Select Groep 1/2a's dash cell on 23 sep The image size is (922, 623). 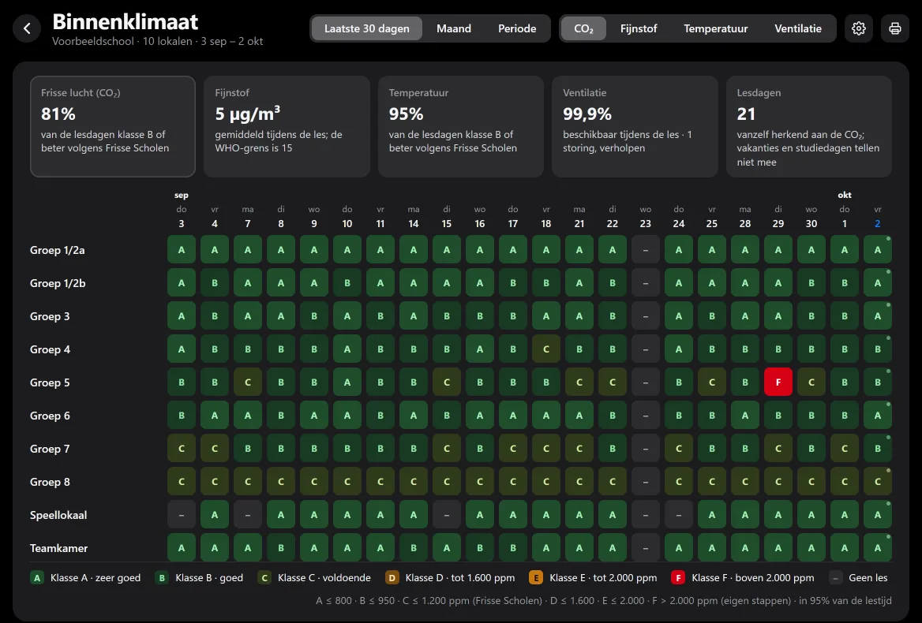(x=646, y=250)
